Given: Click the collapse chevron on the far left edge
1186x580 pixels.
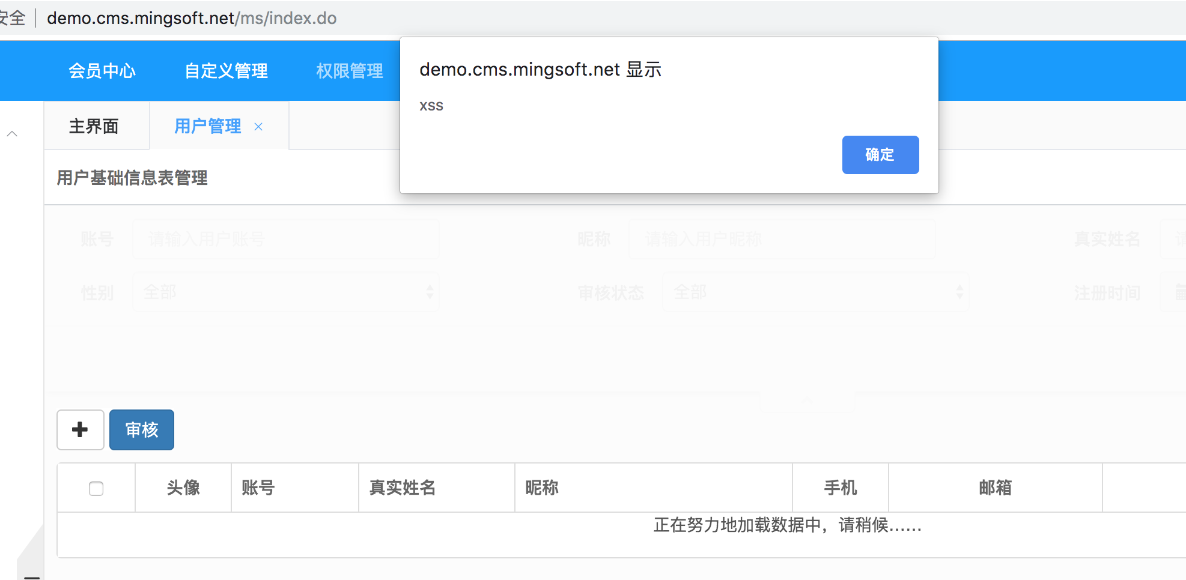Looking at the screenshot, I should click(12, 133).
